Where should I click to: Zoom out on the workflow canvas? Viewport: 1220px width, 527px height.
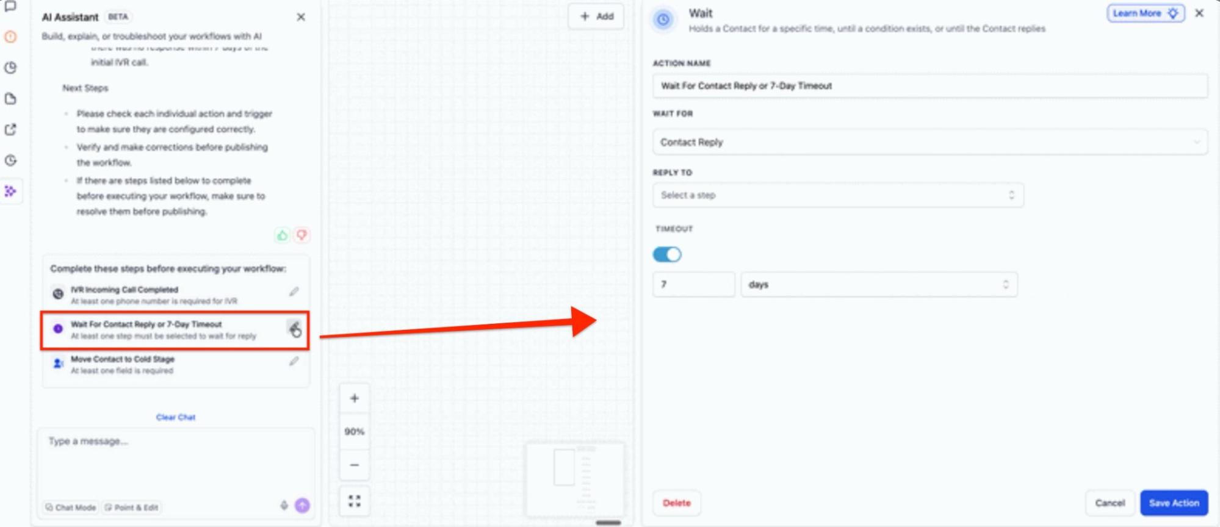coord(355,465)
